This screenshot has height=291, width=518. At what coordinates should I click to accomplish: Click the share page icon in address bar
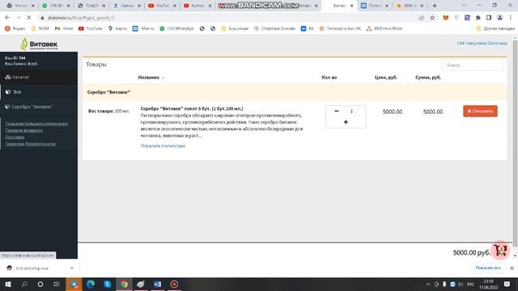click(x=422, y=18)
